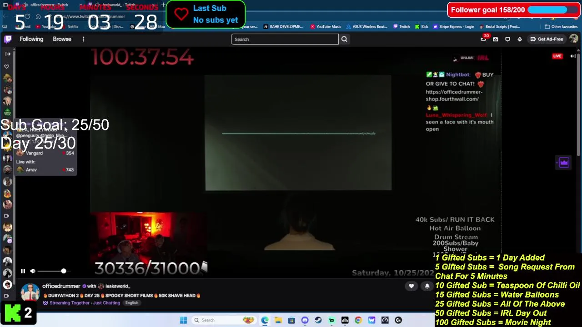Open the inbox notifications envelope
This screenshot has height=327, width=582.
click(x=496, y=39)
